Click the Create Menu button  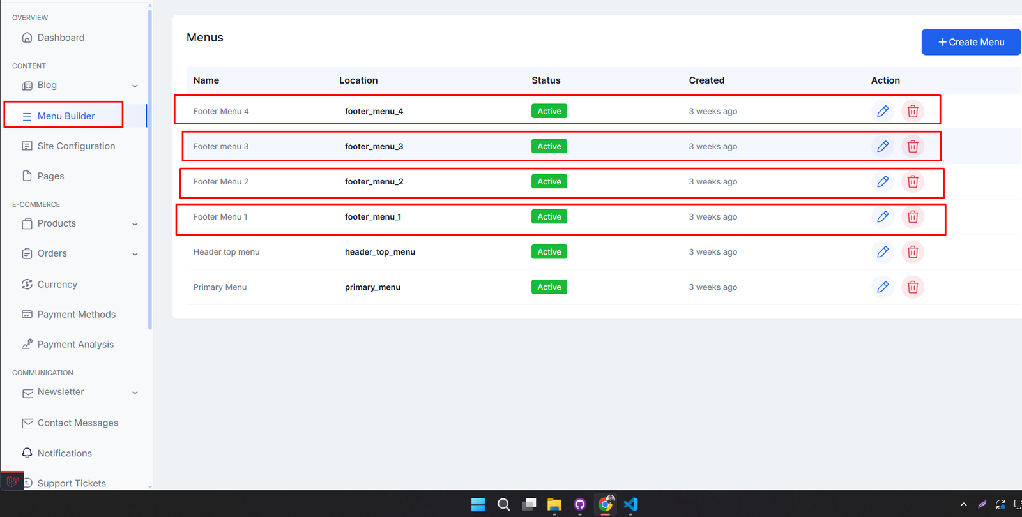coord(971,42)
